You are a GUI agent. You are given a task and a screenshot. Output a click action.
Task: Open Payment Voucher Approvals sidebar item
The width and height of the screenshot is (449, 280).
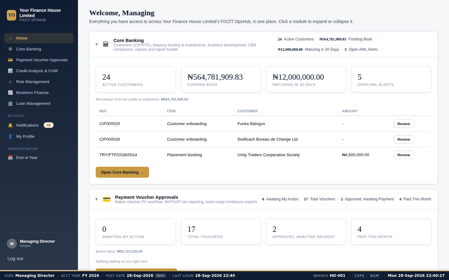click(39, 60)
